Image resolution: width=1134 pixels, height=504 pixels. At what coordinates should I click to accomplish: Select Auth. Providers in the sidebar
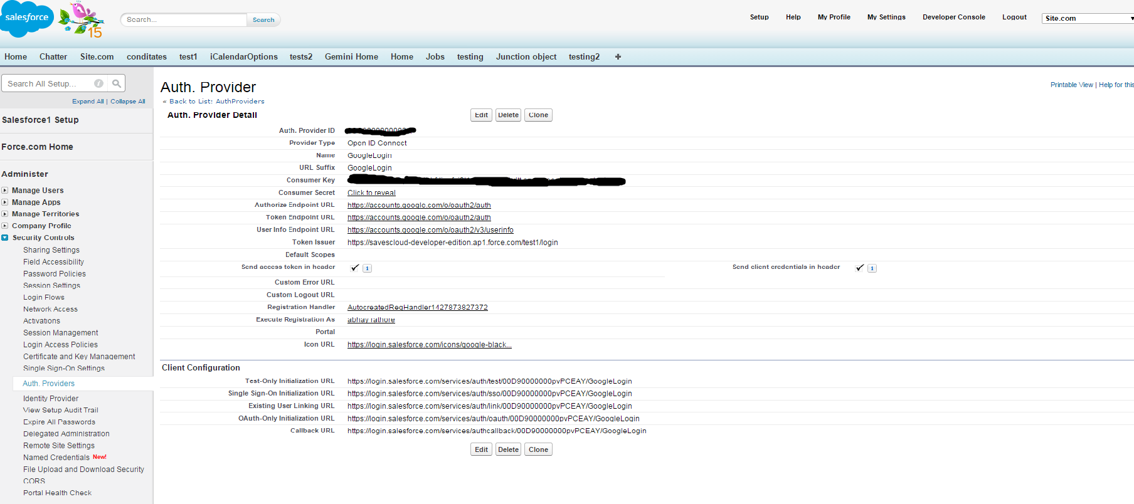pyautogui.click(x=49, y=384)
